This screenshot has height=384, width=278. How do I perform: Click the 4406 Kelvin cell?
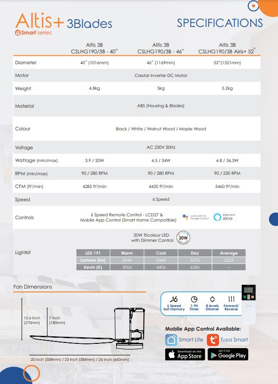pos(161,267)
